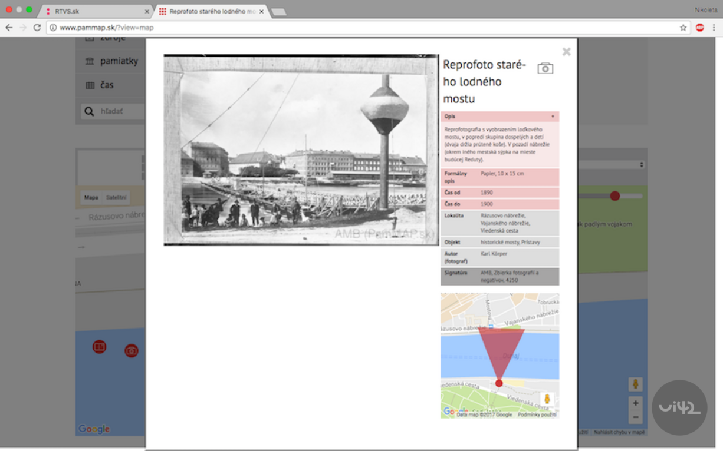Open the historic bridge photograph
The height and width of the screenshot is (451, 723).
(x=301, y=150)
